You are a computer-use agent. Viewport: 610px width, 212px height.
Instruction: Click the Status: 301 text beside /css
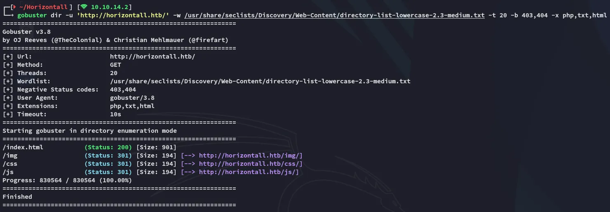point(108,164)
